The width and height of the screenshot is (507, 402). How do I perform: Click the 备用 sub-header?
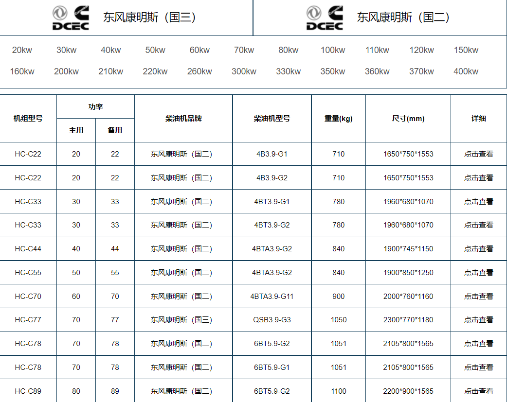[115, 130]
